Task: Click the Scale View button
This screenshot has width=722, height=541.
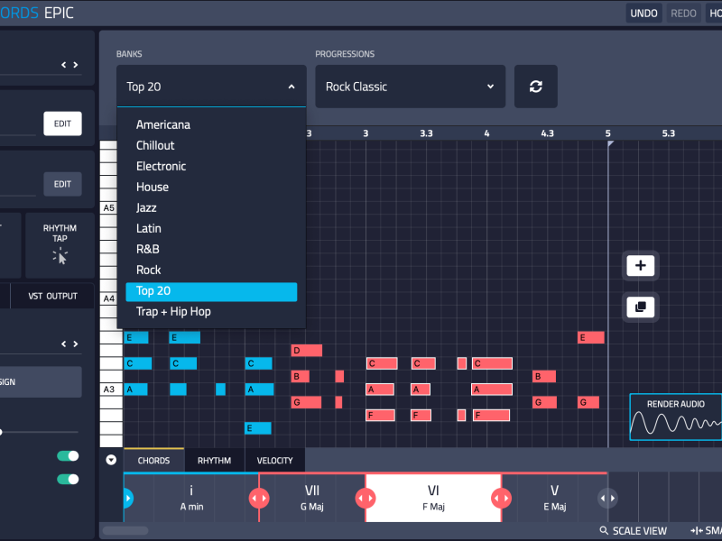Action: (x=634, y=530)
